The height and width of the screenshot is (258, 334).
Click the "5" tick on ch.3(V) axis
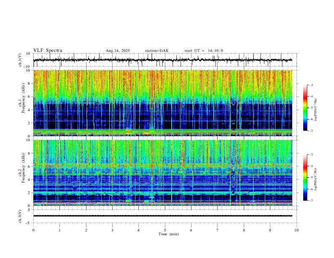click(29, 210)
